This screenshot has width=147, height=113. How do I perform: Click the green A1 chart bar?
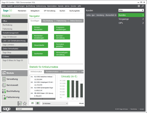(68, 89)
